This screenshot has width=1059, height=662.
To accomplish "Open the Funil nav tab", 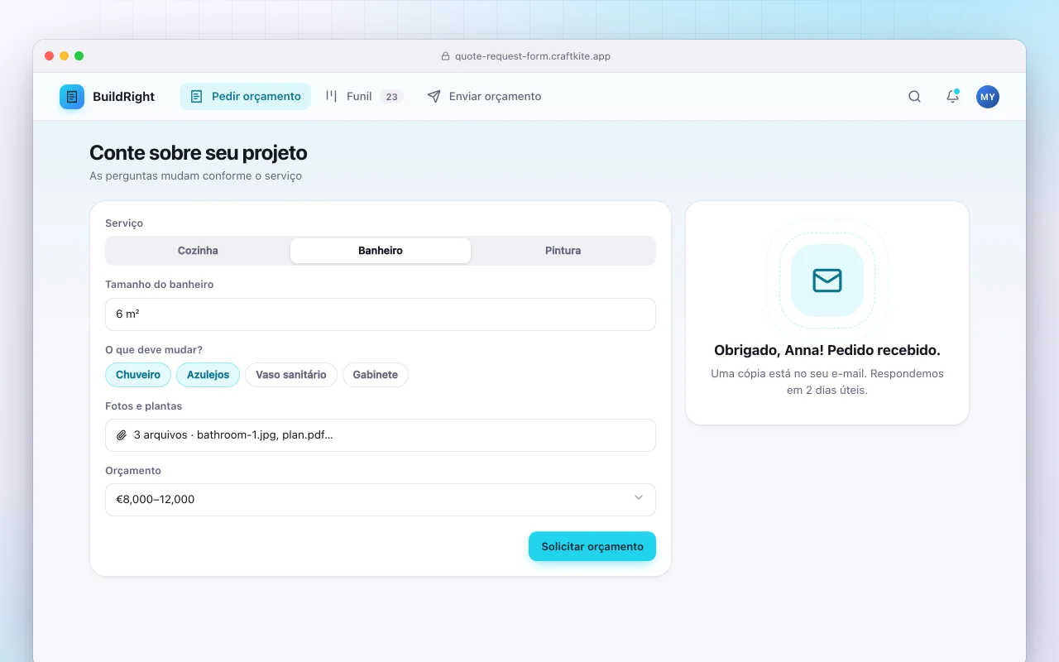I will pyautogui.click(x=364, y=96).
